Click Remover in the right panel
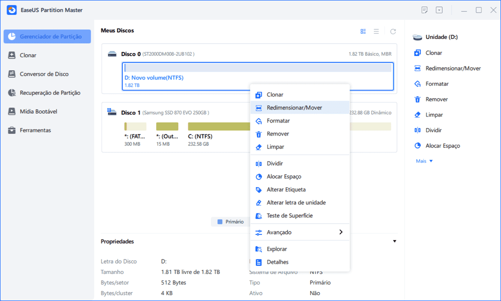The image size is (501, 301). [x=431, y=99]
